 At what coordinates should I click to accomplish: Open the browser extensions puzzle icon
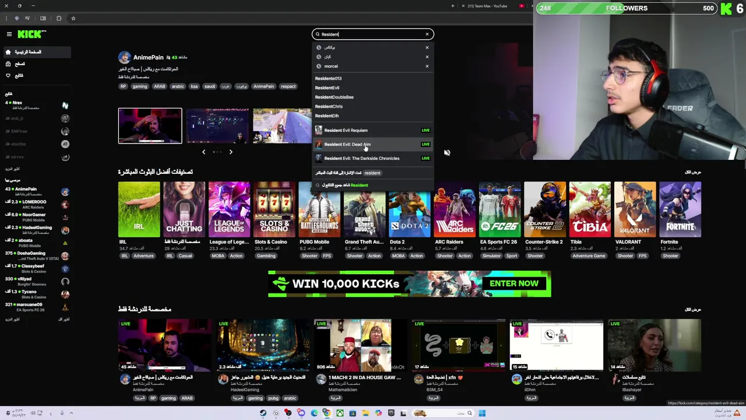59,18
